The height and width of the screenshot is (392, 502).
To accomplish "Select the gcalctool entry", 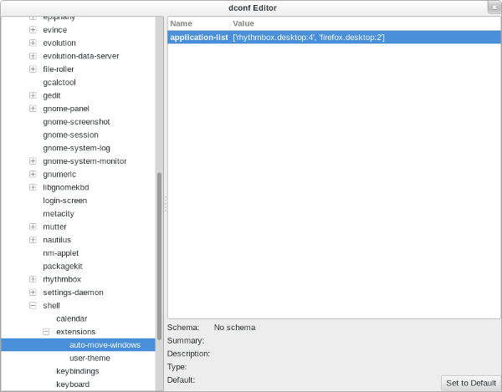I will pyautogui.click(x=59, y=82).
